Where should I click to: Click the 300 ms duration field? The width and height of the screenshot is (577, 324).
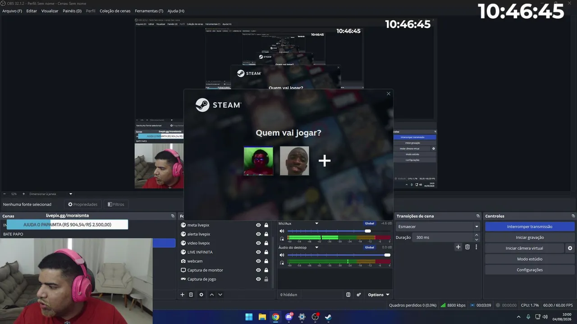point(443,238)
